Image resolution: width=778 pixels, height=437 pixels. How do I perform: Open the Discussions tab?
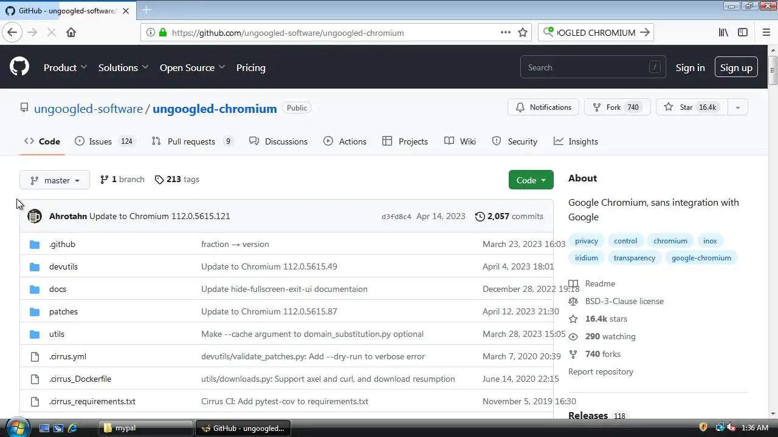pos(278,141)
